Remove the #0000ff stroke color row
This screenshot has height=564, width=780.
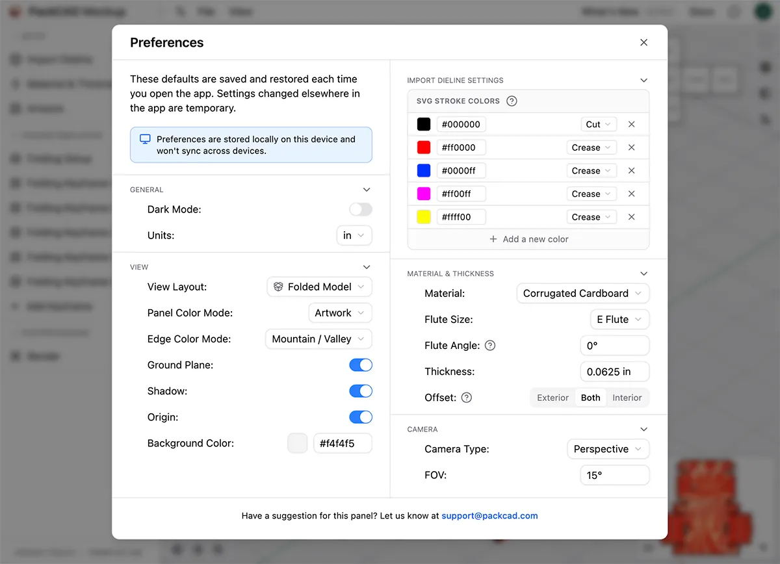(631, 171)
